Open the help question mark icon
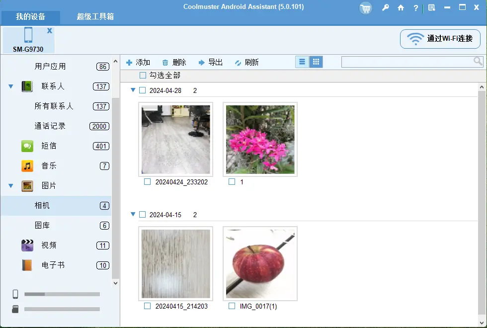This screenshot has height=328, width=487. pyautogui.click(x=415, y=8)
